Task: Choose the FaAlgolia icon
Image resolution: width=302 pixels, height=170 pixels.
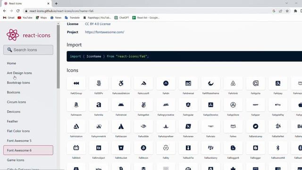Action: pyautogui.click(x=256, y=83)
